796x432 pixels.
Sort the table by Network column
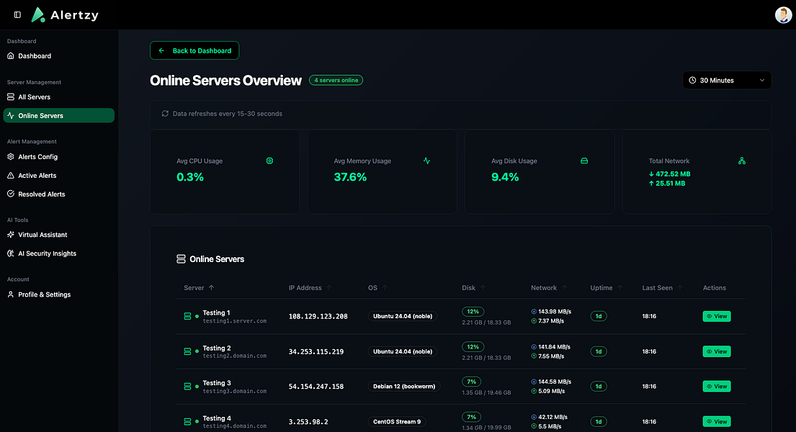coord(549,288)
